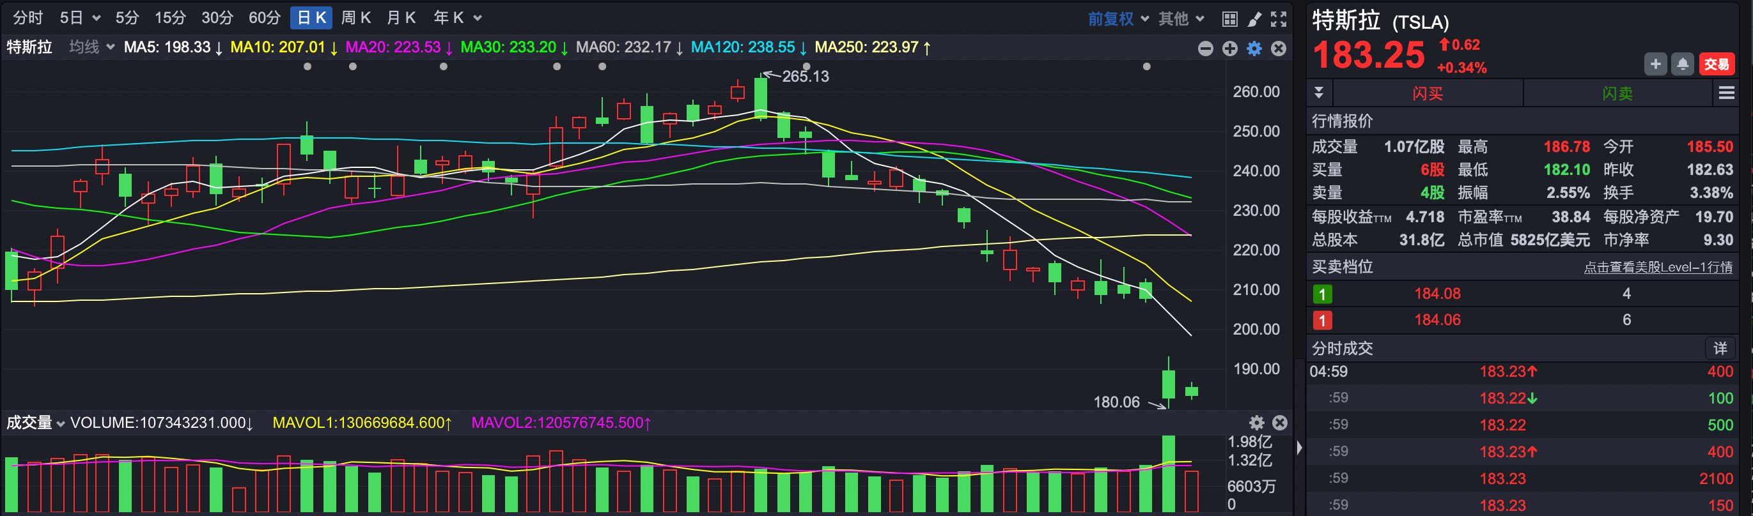Zoom out the K-line chart with minus icon
Viewport: 1753px width, 516px height.
click(x=1205, y=49)
